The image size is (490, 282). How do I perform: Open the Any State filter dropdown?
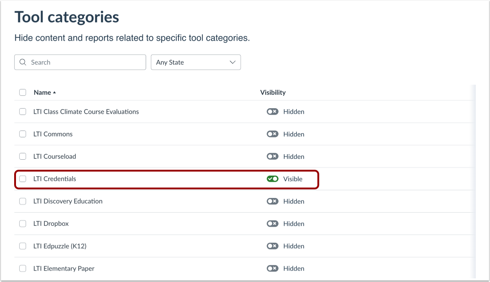point(195,62)
